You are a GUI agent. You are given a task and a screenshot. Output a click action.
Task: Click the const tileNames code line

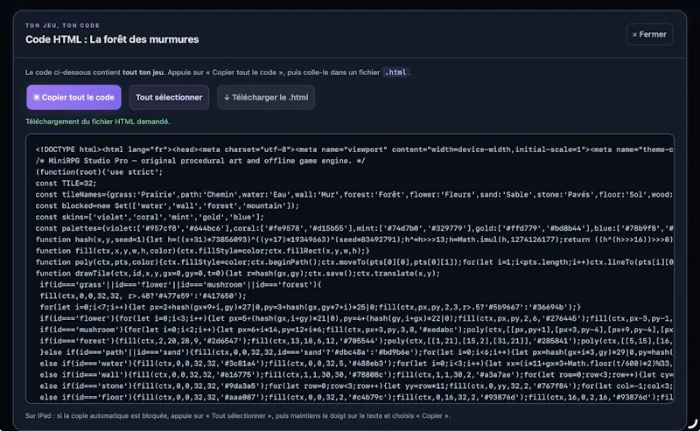[x=354, y=195]
